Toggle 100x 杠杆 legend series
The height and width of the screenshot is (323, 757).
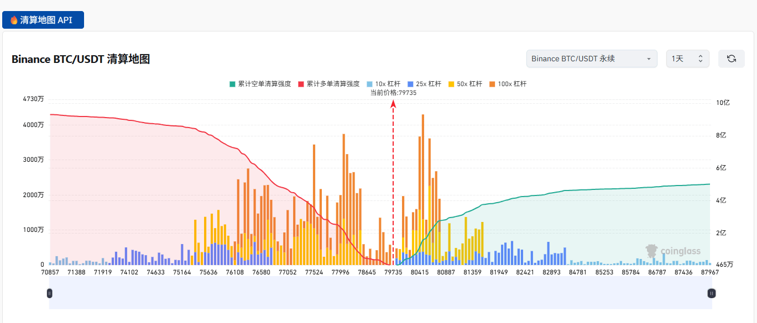(x=508, y=84)
